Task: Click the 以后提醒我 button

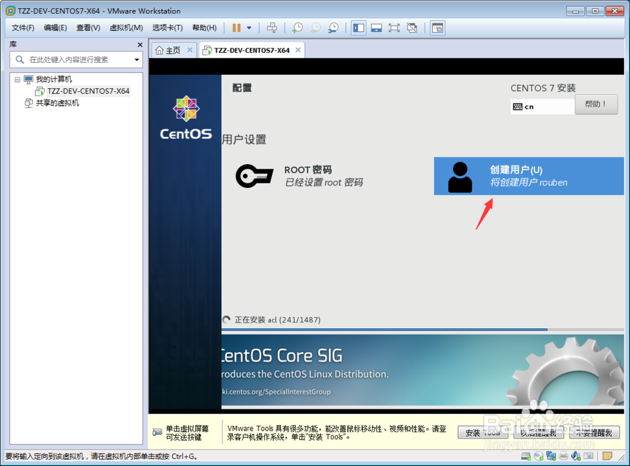Action: coord(539,433)
